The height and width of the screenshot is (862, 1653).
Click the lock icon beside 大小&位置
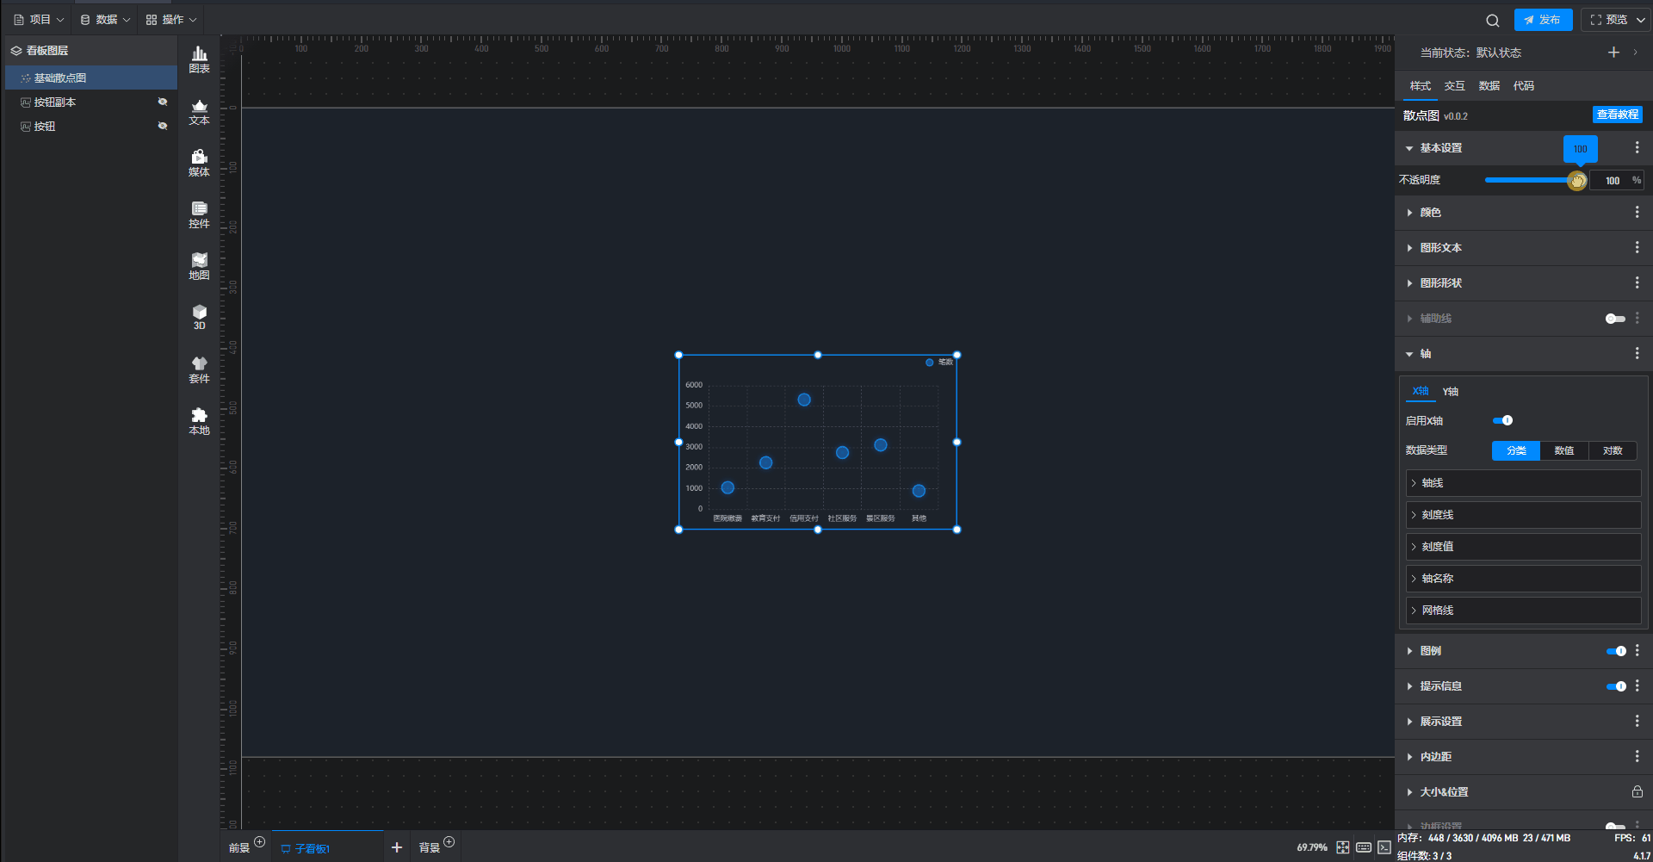(1637, 791)
